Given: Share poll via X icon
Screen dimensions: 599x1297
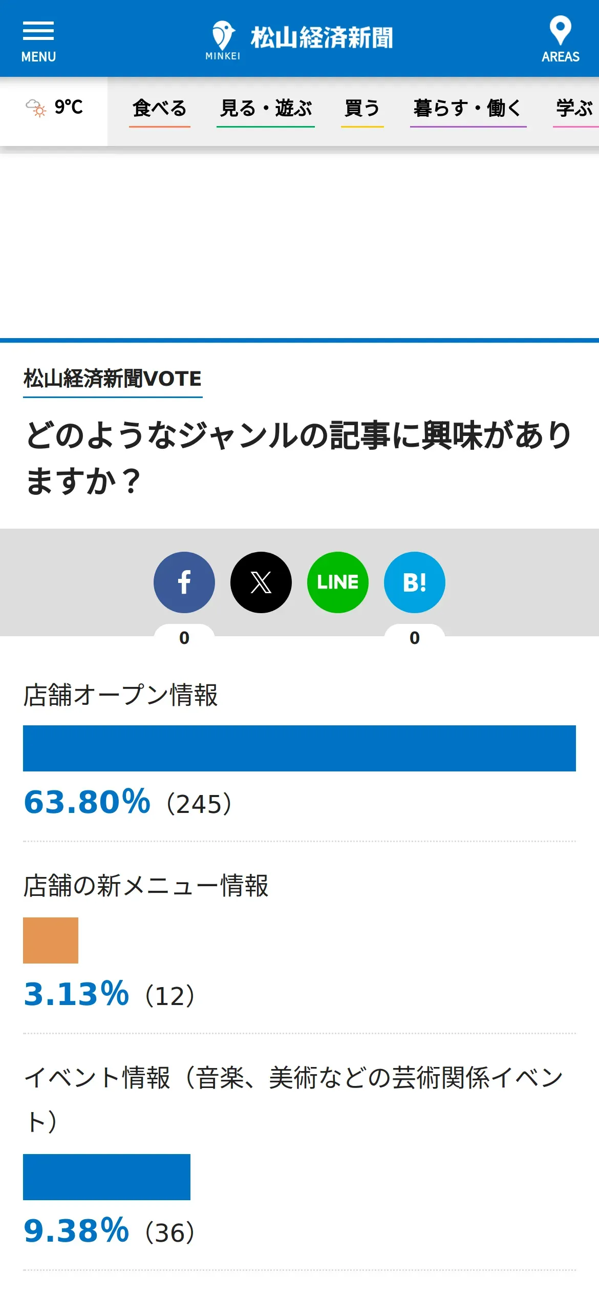Looking at the screenshot, I should click(x=261, y=582).
